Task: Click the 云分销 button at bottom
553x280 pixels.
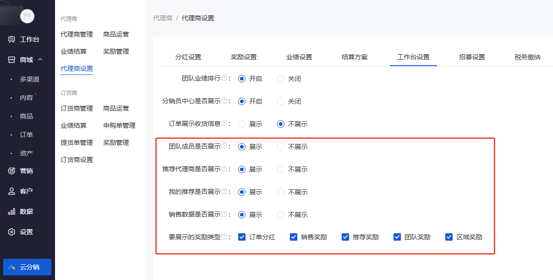Action: (x=27, y=267)
